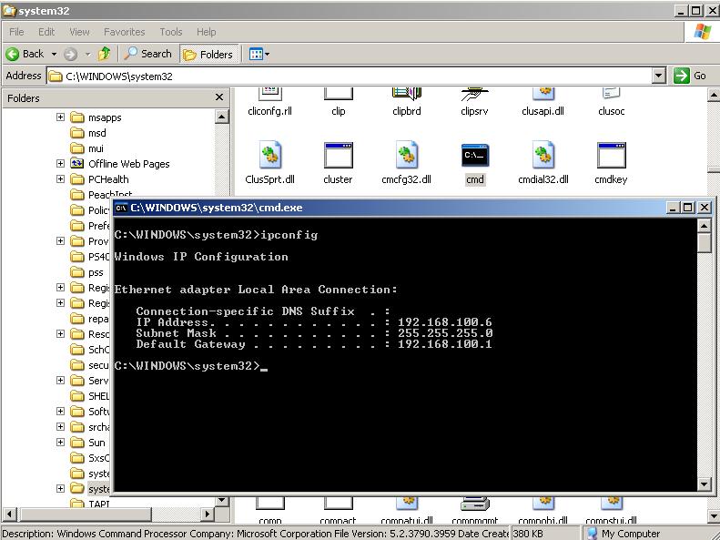
Task: Minimize the cmd.exe window
Action: point(674,208)
